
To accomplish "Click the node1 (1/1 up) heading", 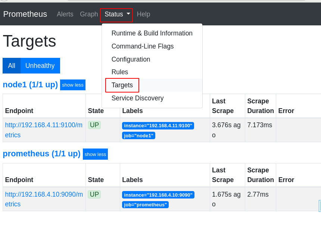I will 30,85.
